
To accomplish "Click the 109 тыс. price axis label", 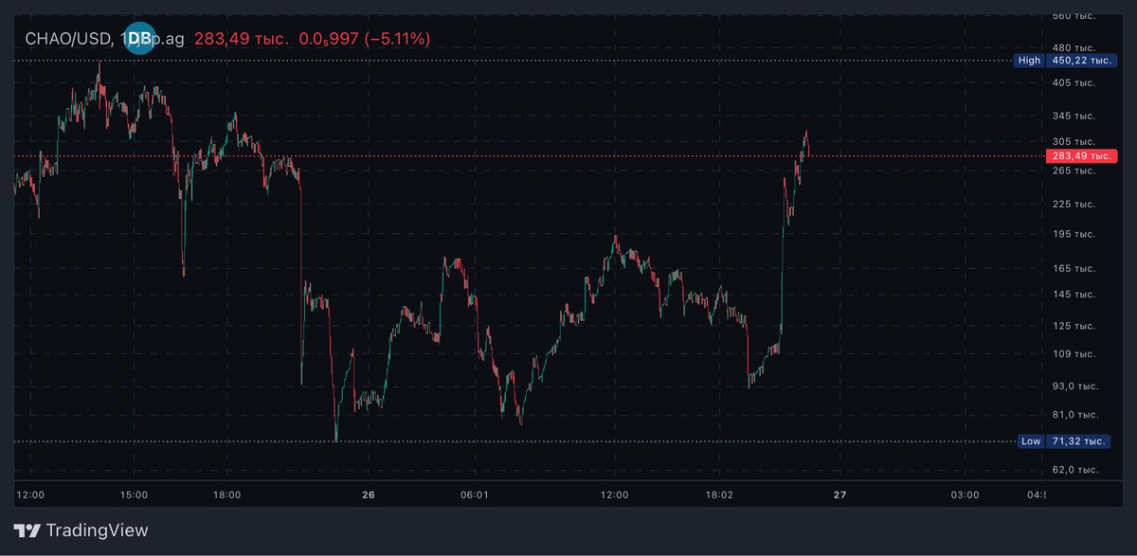I will click(1074, 354).
